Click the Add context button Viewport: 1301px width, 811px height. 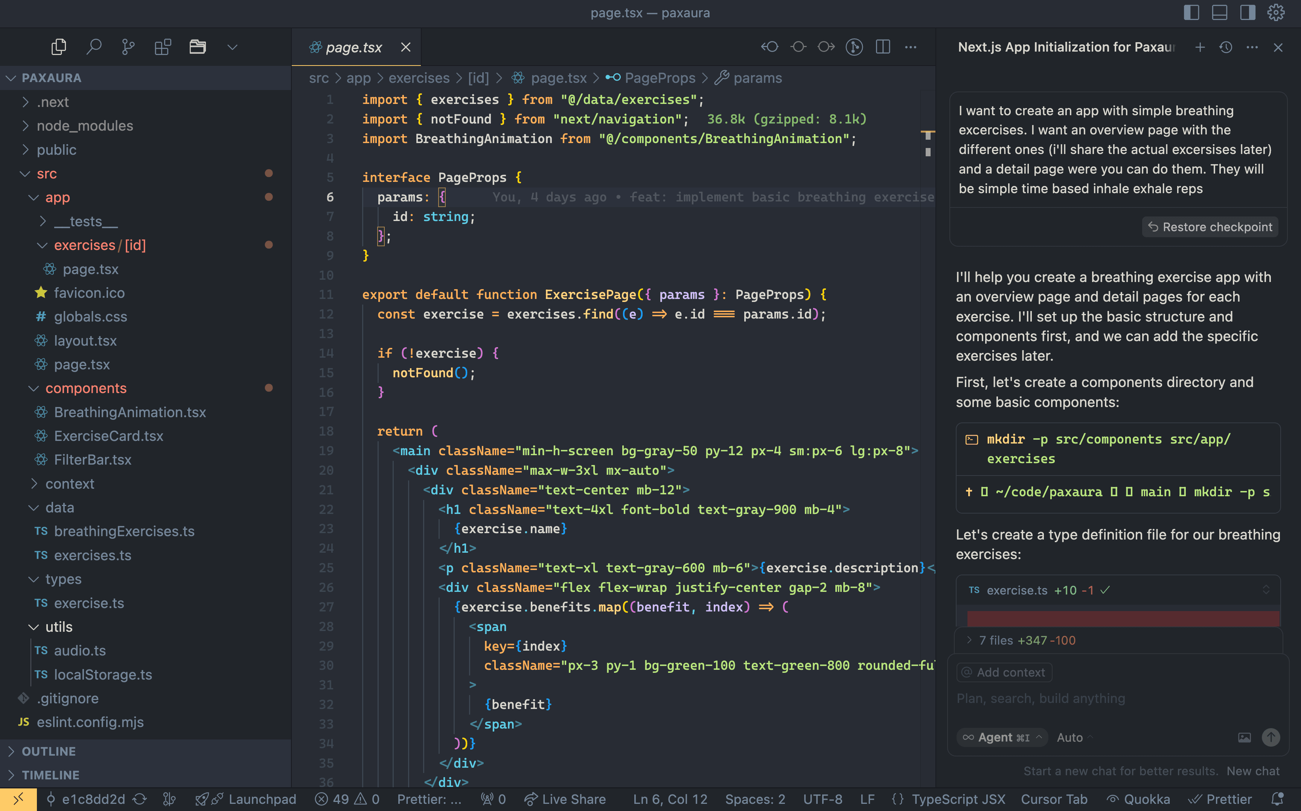[1003, 672]
